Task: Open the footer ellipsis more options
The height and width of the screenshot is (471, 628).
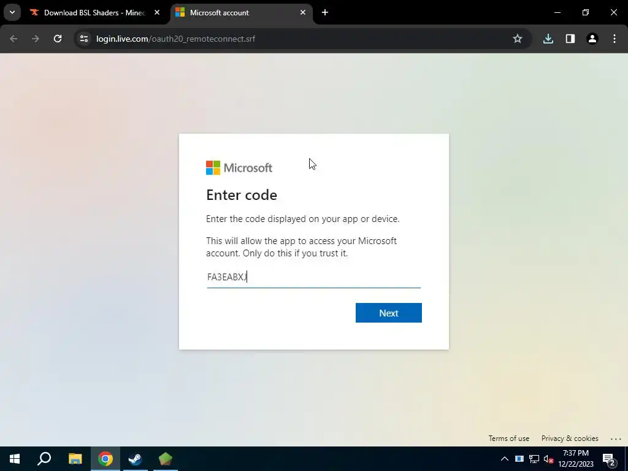Action: coord(616,439)
